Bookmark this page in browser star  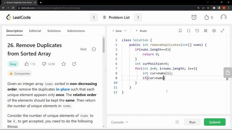click(x=208, y=8)
